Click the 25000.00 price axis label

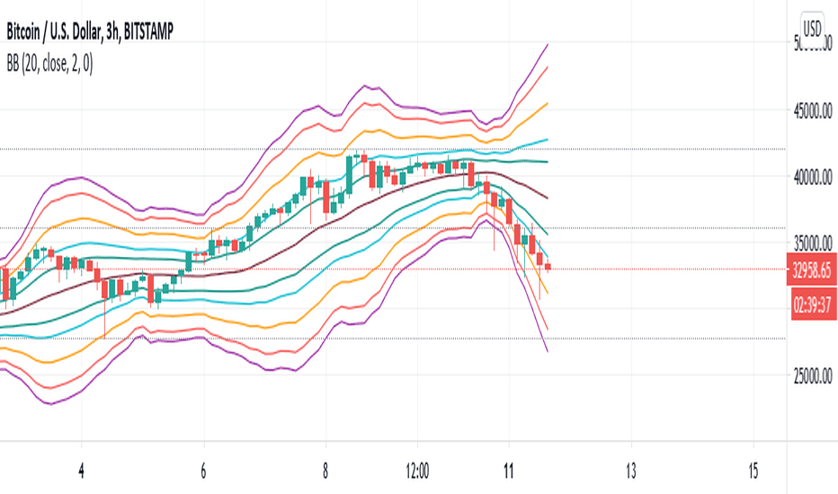813,376
